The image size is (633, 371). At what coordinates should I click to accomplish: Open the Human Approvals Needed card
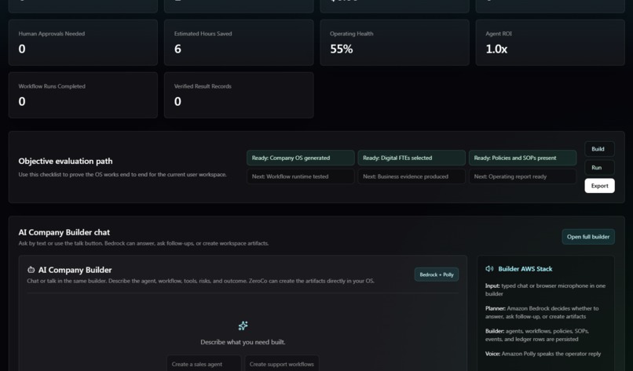[83, 42]
